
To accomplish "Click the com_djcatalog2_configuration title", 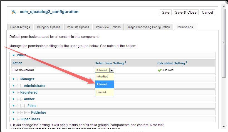I will [x=49, y=12].
